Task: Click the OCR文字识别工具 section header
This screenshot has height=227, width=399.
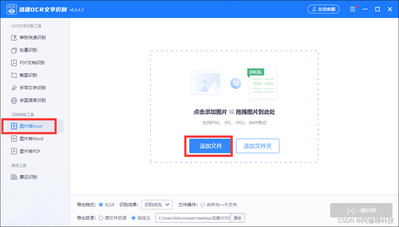Action: [26, 26]
